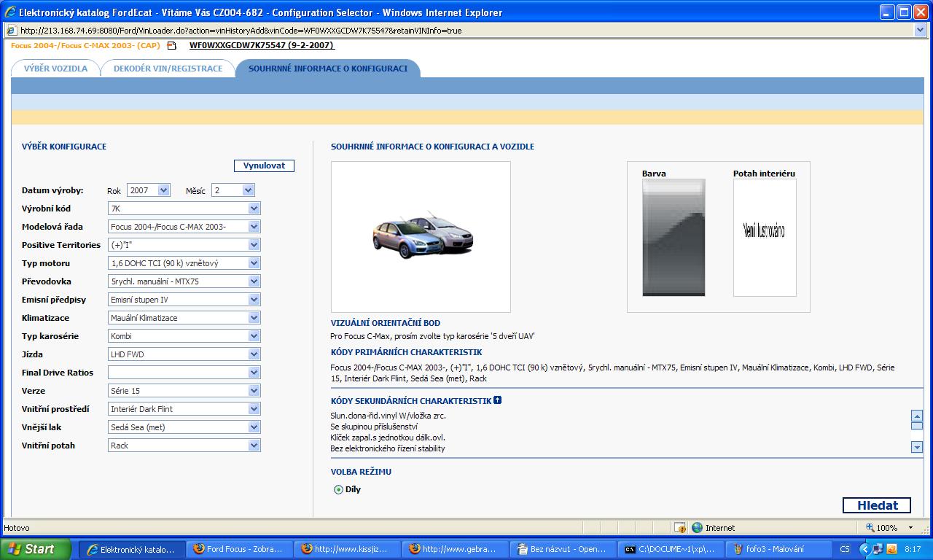The height and width of the screenshot is (560, 933).
Task: Switch to the Výběr vozidla tab
Action: (55, 69)
